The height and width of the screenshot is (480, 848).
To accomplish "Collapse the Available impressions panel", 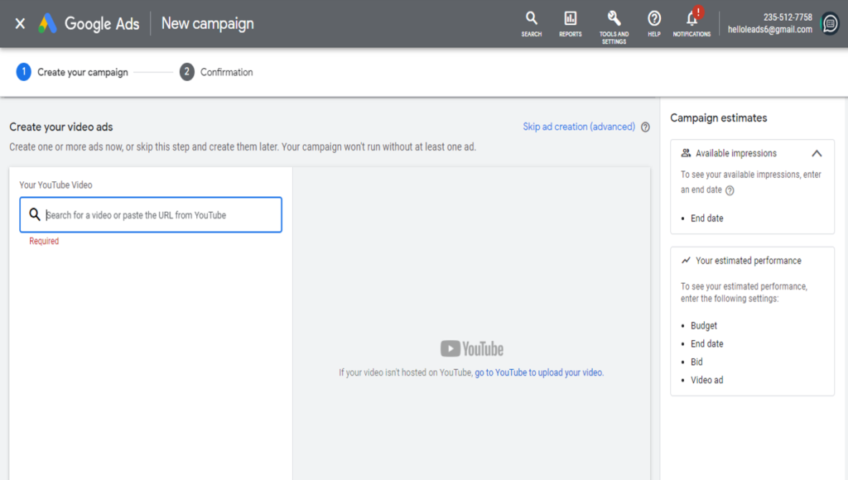I will click(x=817, y=153).
